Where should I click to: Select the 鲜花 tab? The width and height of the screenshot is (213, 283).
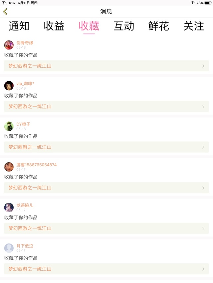[159, 26]
